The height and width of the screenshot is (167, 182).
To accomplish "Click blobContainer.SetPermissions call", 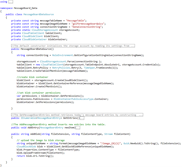I will tap(45, 102).
